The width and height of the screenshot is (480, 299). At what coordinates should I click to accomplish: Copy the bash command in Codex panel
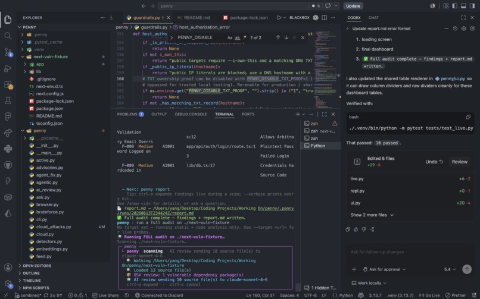(467, 117)
